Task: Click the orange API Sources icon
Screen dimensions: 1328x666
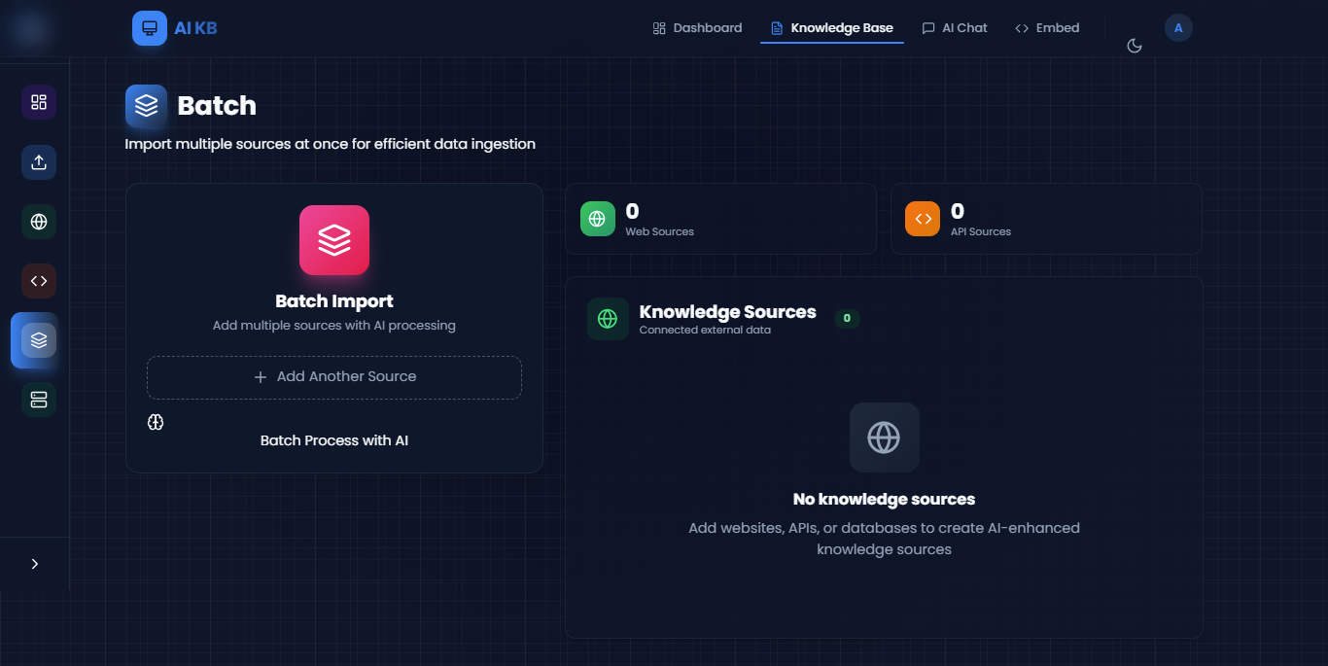Action: (923, 219)
